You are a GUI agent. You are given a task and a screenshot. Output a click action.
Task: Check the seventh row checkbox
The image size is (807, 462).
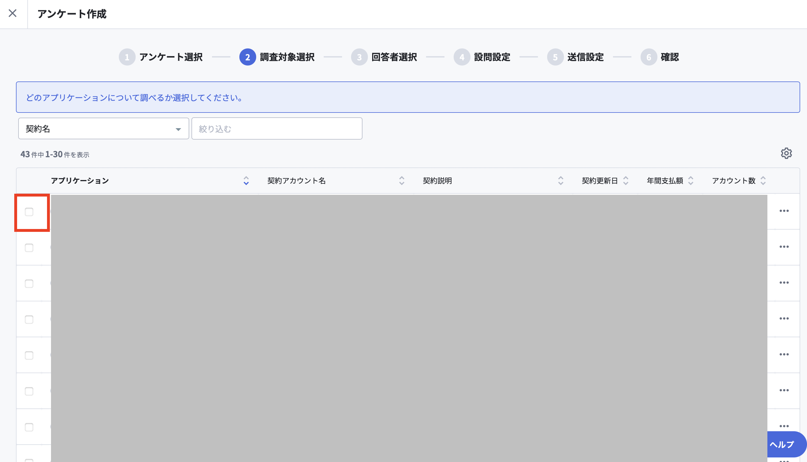29,427
